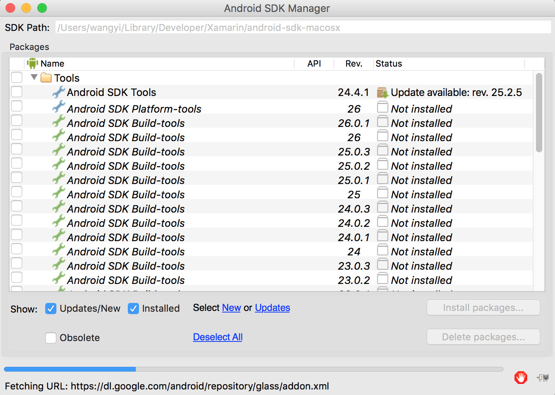Screen dimensions: 555x395
Task: Disable the Installed show filter
Action: click(x=133, y=309)
